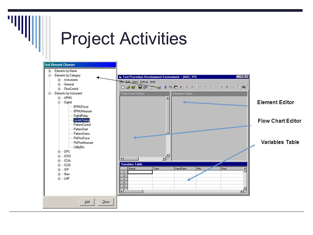Expand the FlowControl tree node
The width and height of the screenshot is (313, 235).
(x=59, y=89)
